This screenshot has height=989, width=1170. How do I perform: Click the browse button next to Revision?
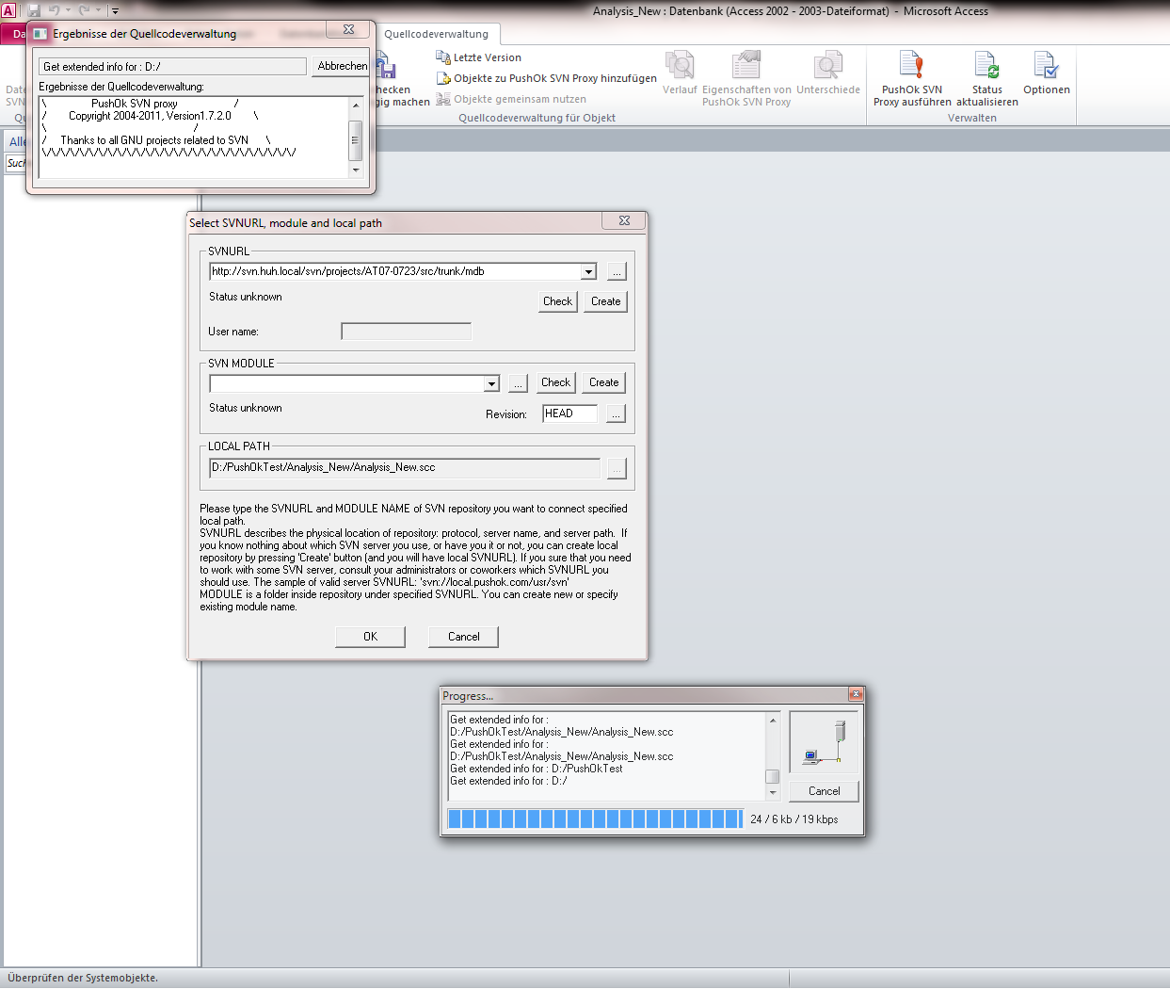(x=616, y=414)
